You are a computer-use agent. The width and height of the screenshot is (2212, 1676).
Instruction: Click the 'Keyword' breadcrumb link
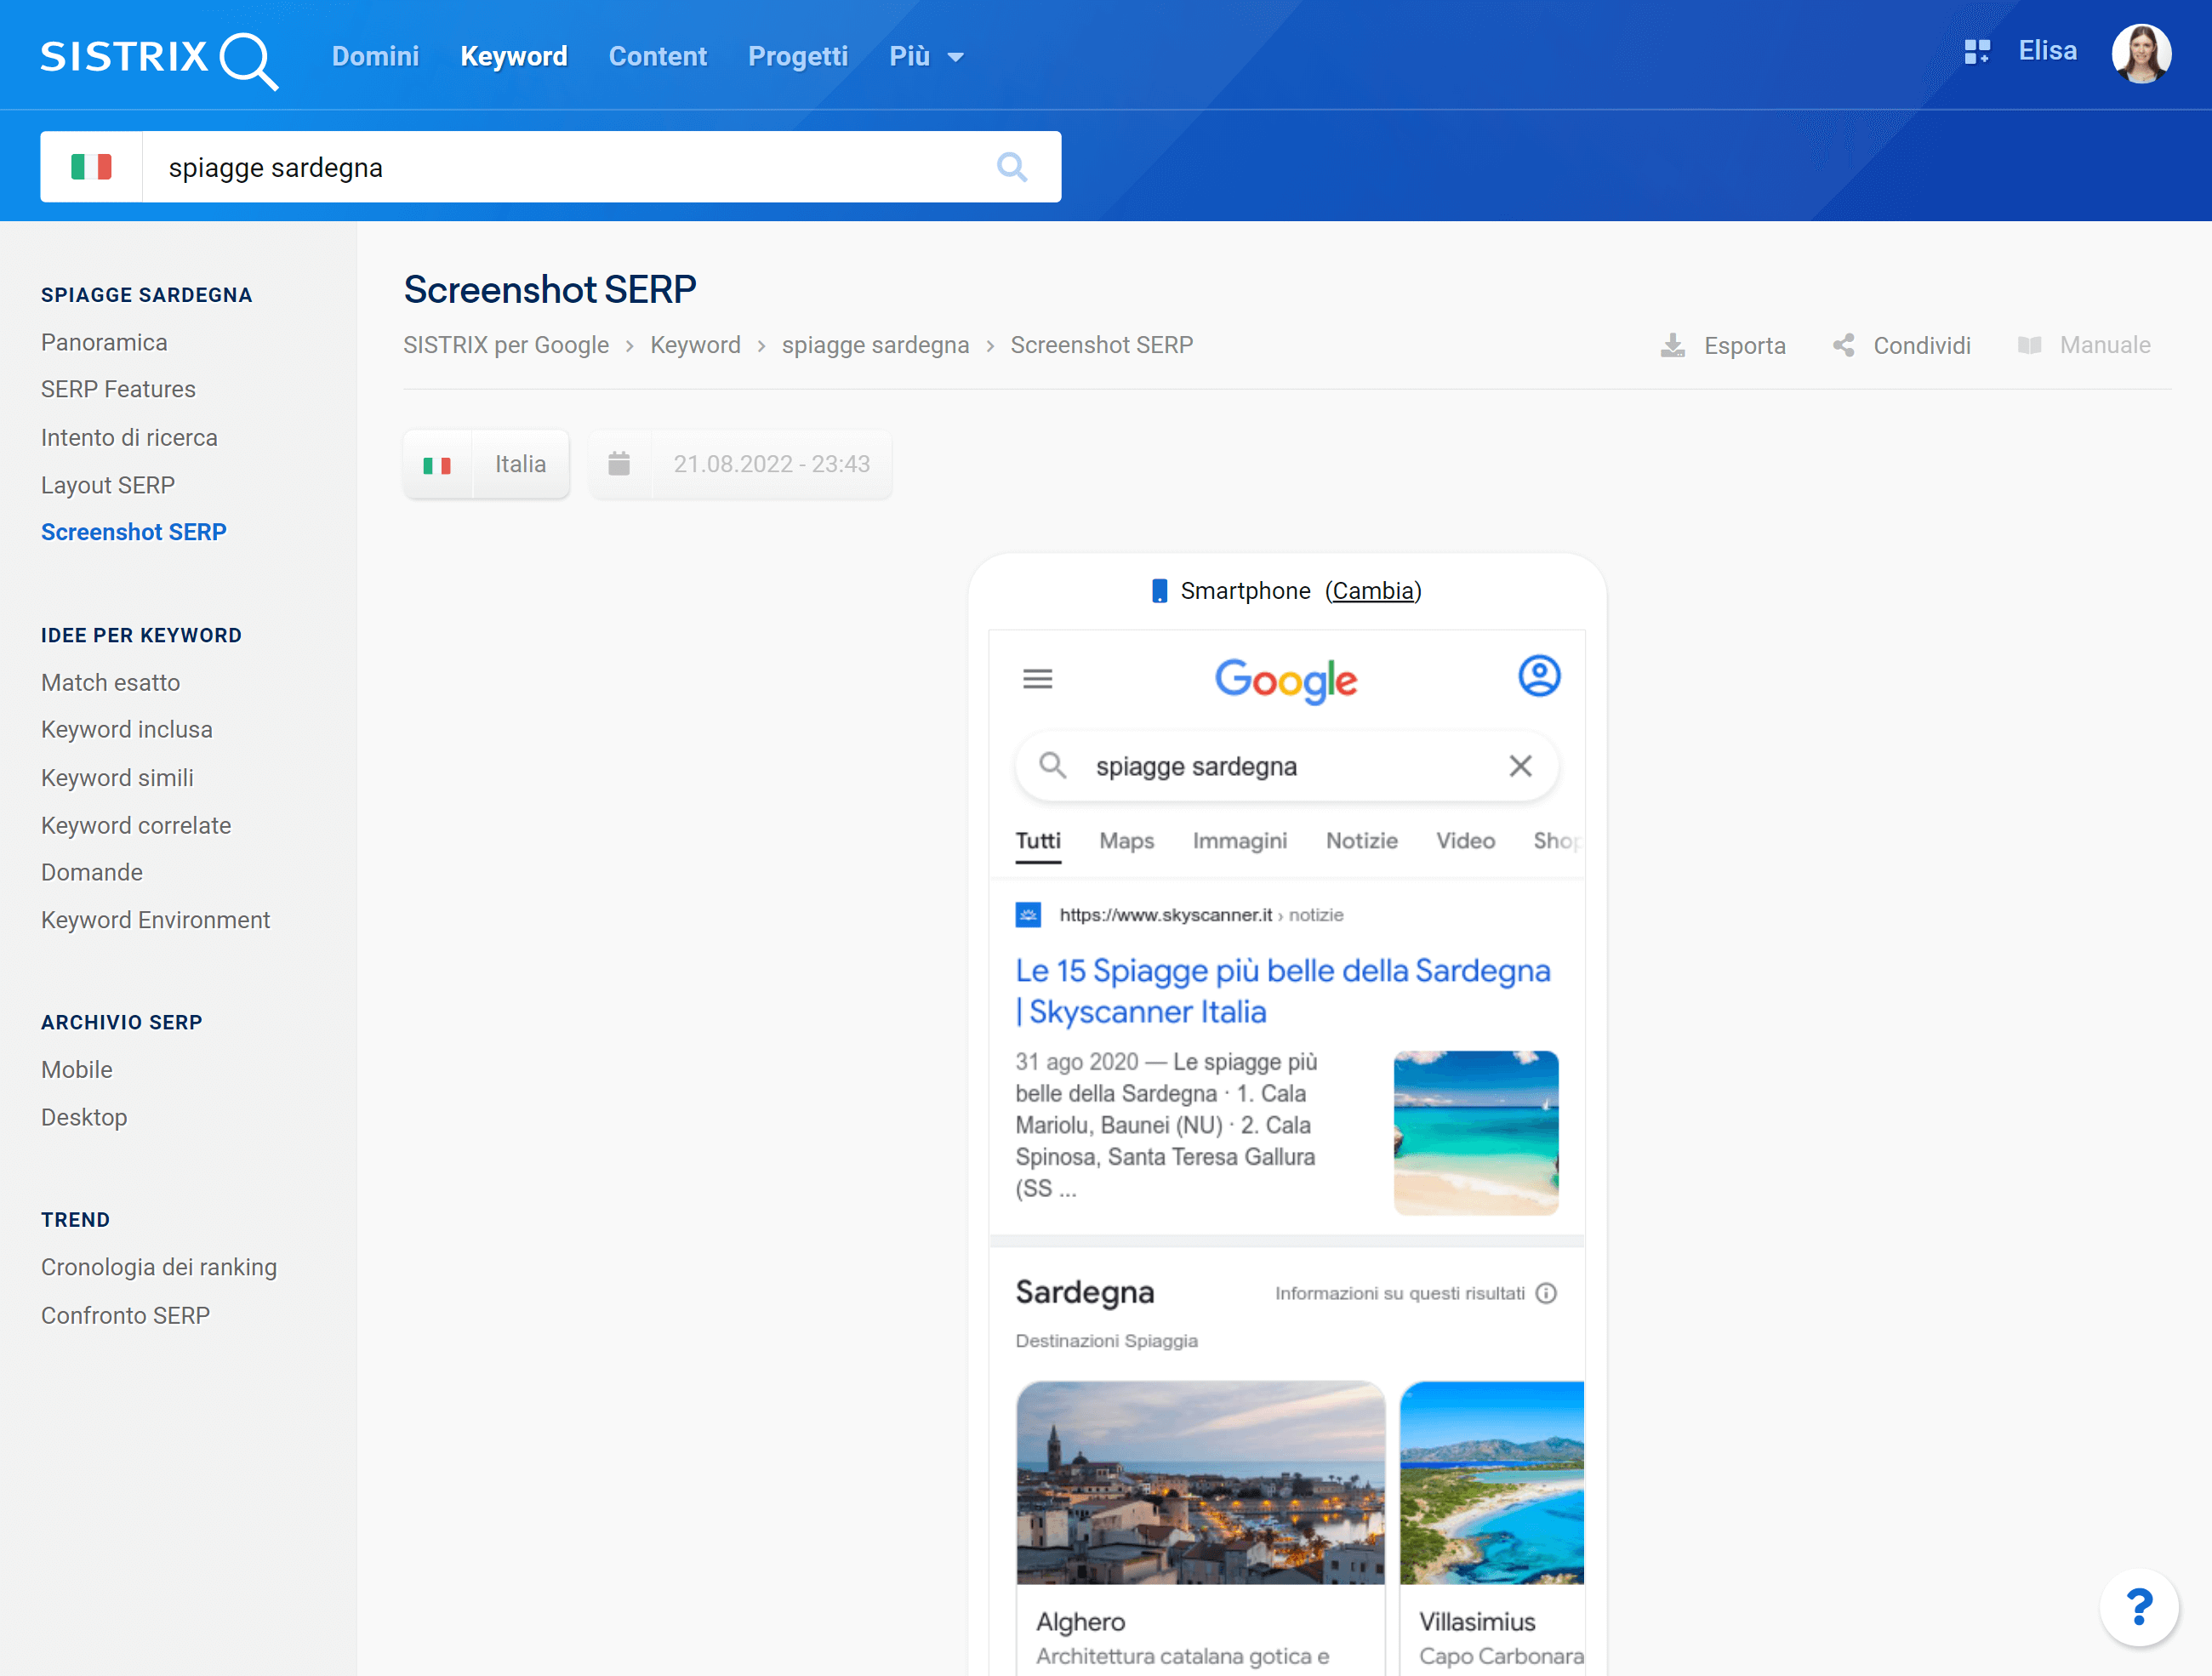[695, 346]
